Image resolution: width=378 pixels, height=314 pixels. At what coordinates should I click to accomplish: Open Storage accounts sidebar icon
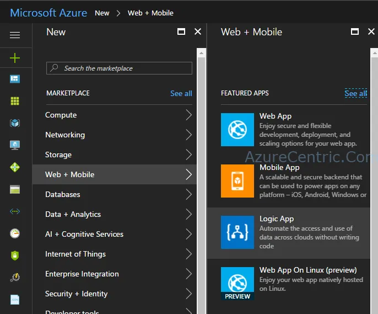(x=15, y=189)
